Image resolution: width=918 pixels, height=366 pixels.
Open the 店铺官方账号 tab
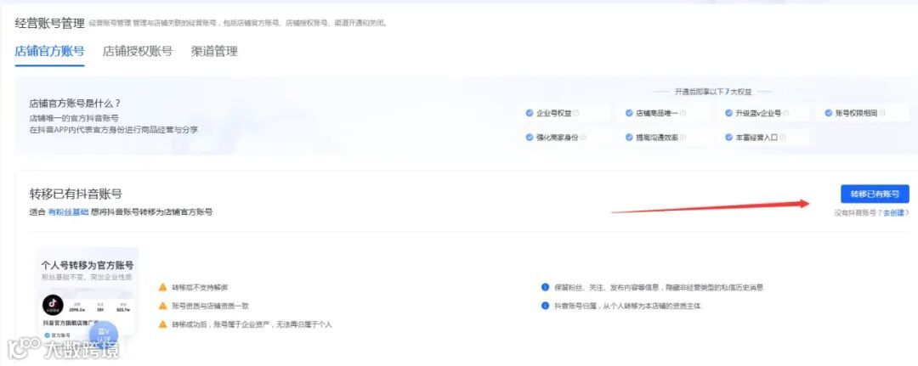pyautogui.click(x=50, y=51)
